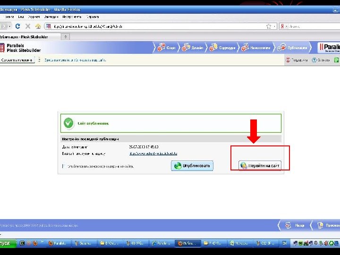
Task: Toggle republish all site content checkbox
Action: tap(64, 166)
